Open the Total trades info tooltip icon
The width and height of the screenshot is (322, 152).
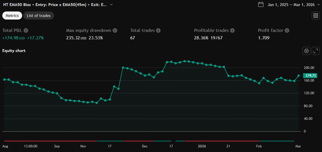(158, 30)
